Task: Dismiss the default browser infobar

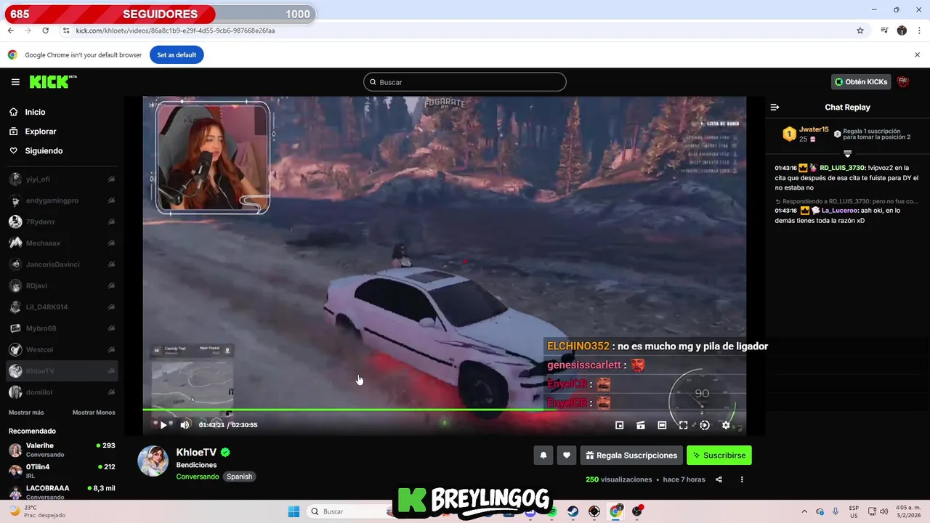Action: pos(917,54)
